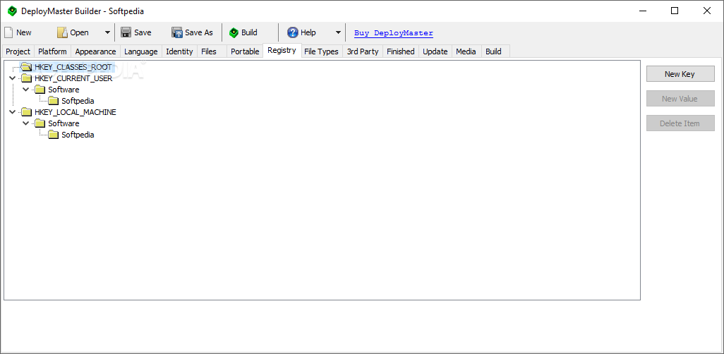724x354 pixels.
Task: Open the Update tab
Action: point(435,51)
